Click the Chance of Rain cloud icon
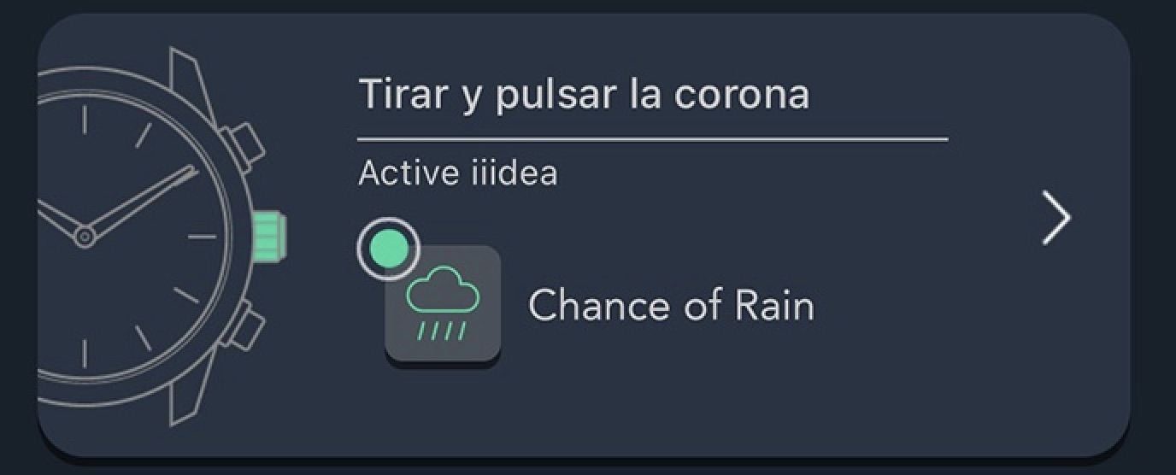 (x=443, y=295)
